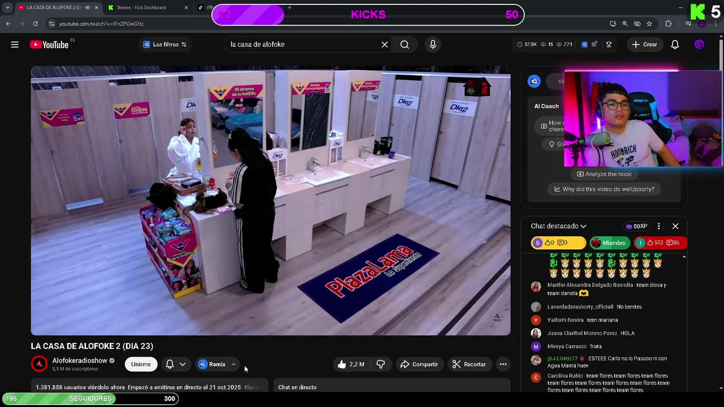Open more actions ellipsis below the video

(x=503, y=365)
